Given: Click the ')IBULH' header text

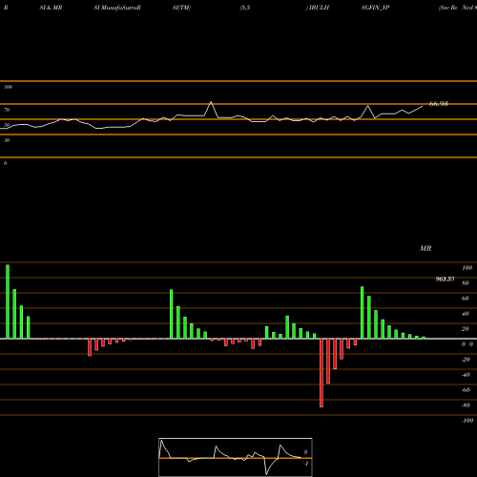Looking at the screenshot, I should coord(318,8).
